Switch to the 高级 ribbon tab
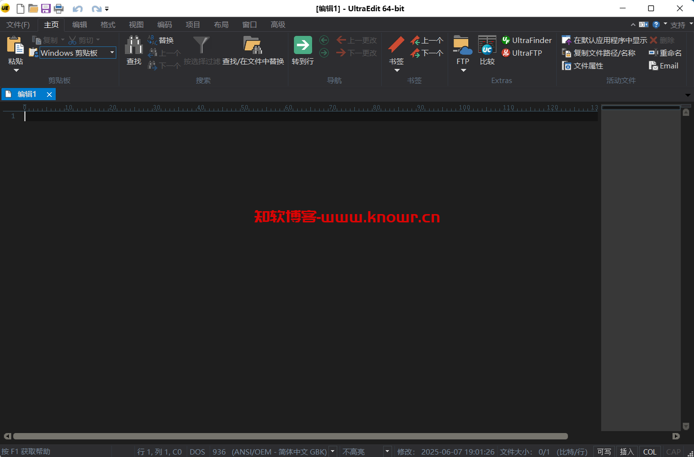Screen dimensions: 694x457 [278, 24]
